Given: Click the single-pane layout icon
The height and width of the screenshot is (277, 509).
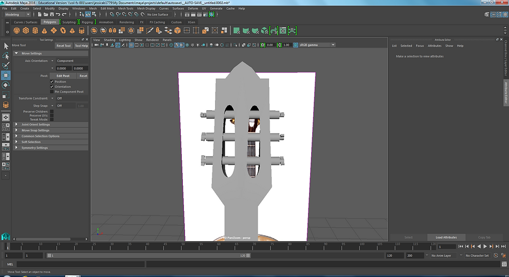Looking at the screenshot, I should 6,117.
